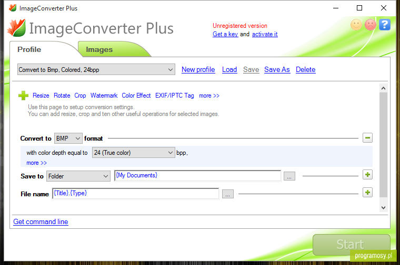Screen dimensions: 400x265
Task: Click the Get command line link
Action: [x=41, y=222]
